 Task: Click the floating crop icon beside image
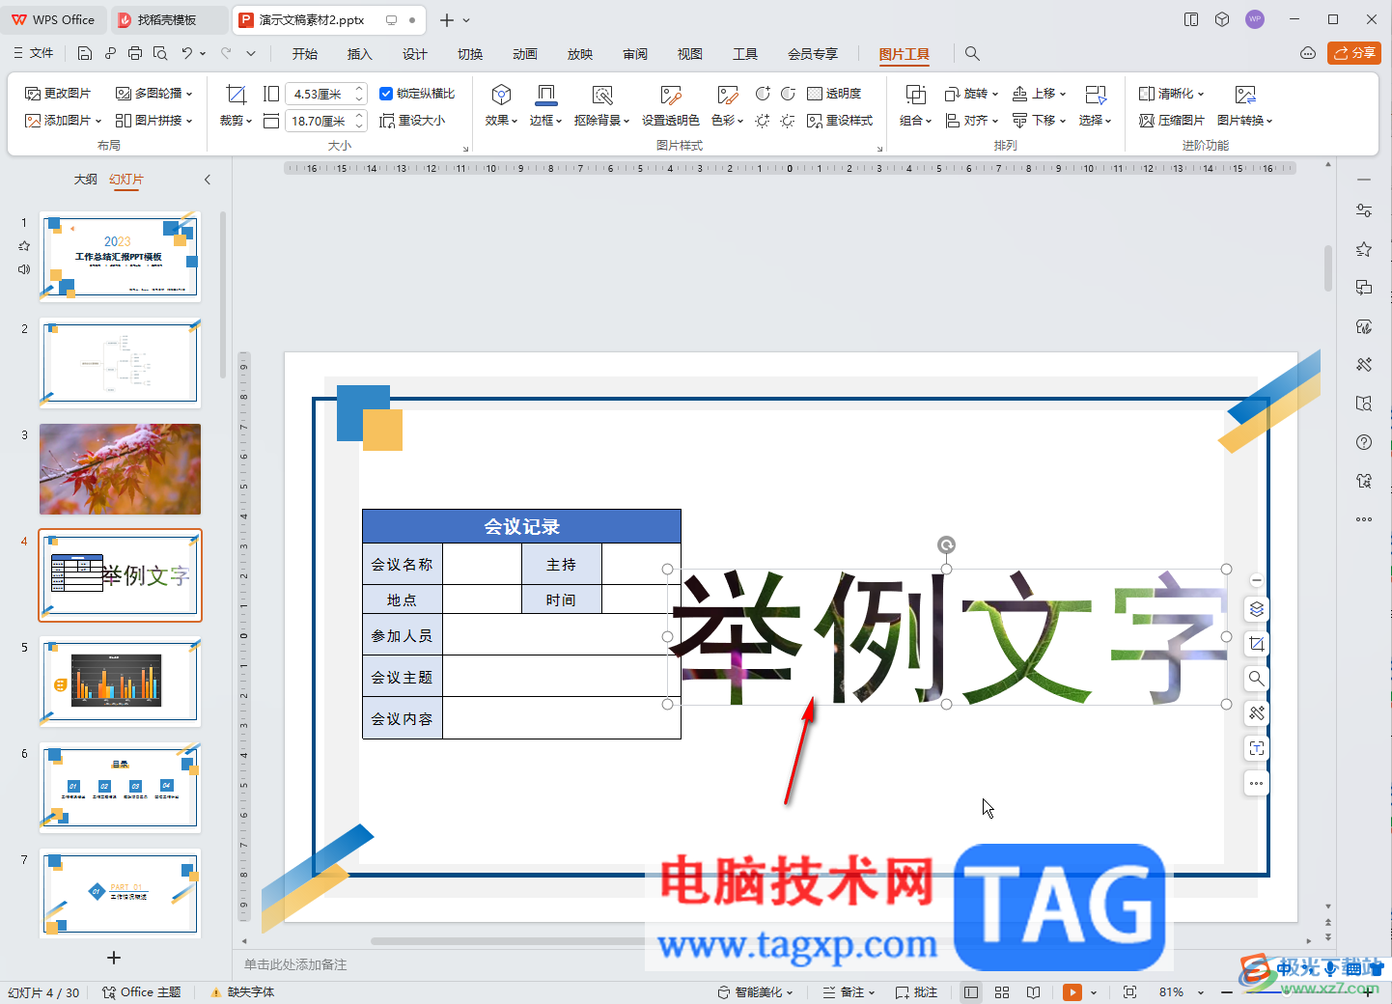point(1256,644)
